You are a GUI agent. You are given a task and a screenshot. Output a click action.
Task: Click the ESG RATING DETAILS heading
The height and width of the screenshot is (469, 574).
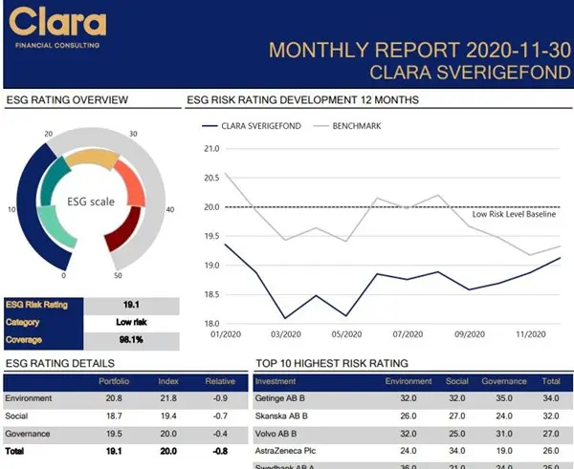coord(60,363)
